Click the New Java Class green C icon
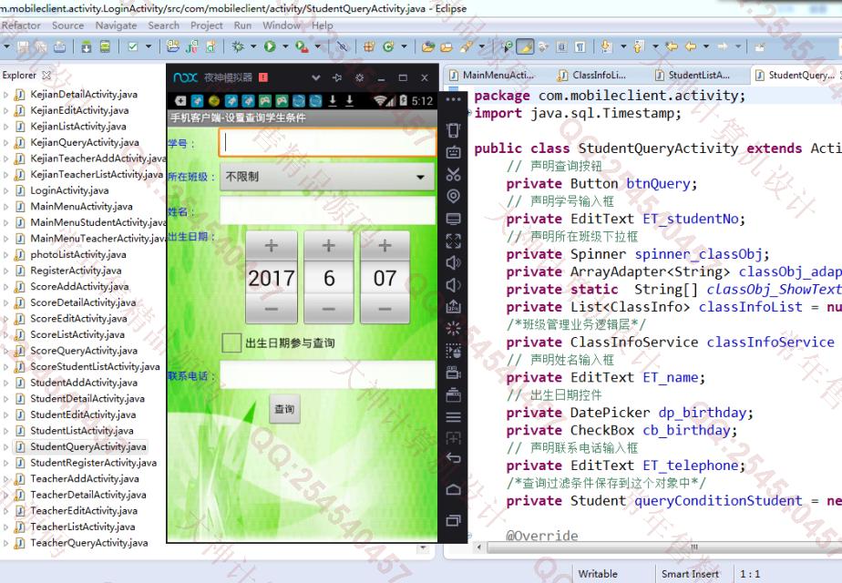 click(x=388, y=47)
